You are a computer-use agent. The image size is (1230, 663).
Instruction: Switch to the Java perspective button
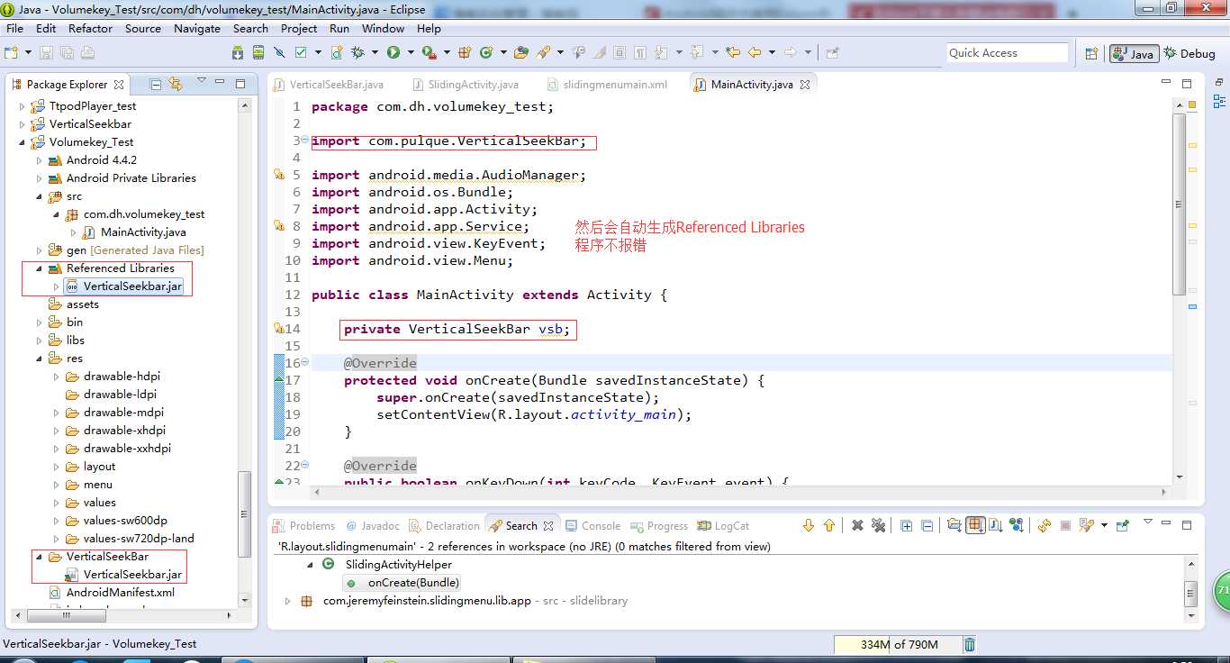click(1134, 53)
